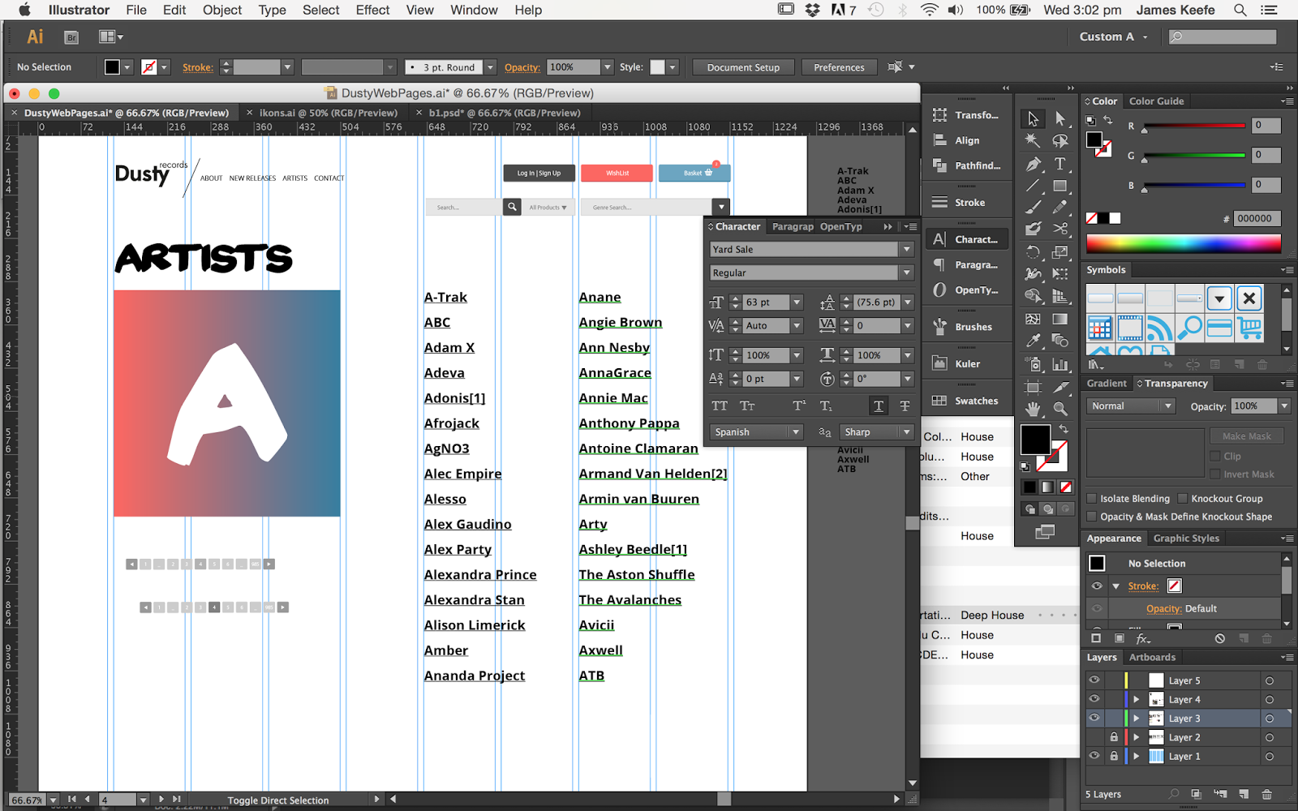Create a new layer in the Layers panel
Viewport: 1298px width, 811px height.
pos(1244,794)
